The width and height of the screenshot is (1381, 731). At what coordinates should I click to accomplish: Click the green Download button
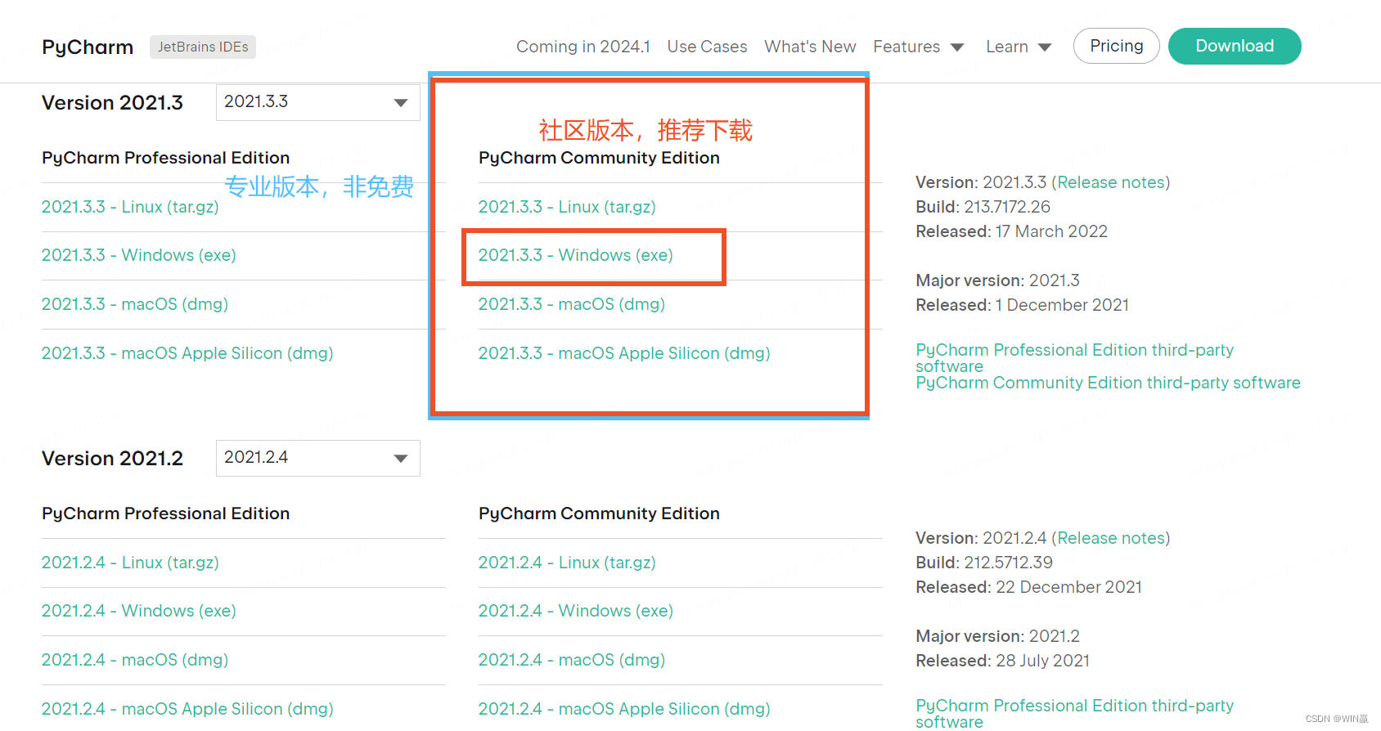click(1235, 46)
